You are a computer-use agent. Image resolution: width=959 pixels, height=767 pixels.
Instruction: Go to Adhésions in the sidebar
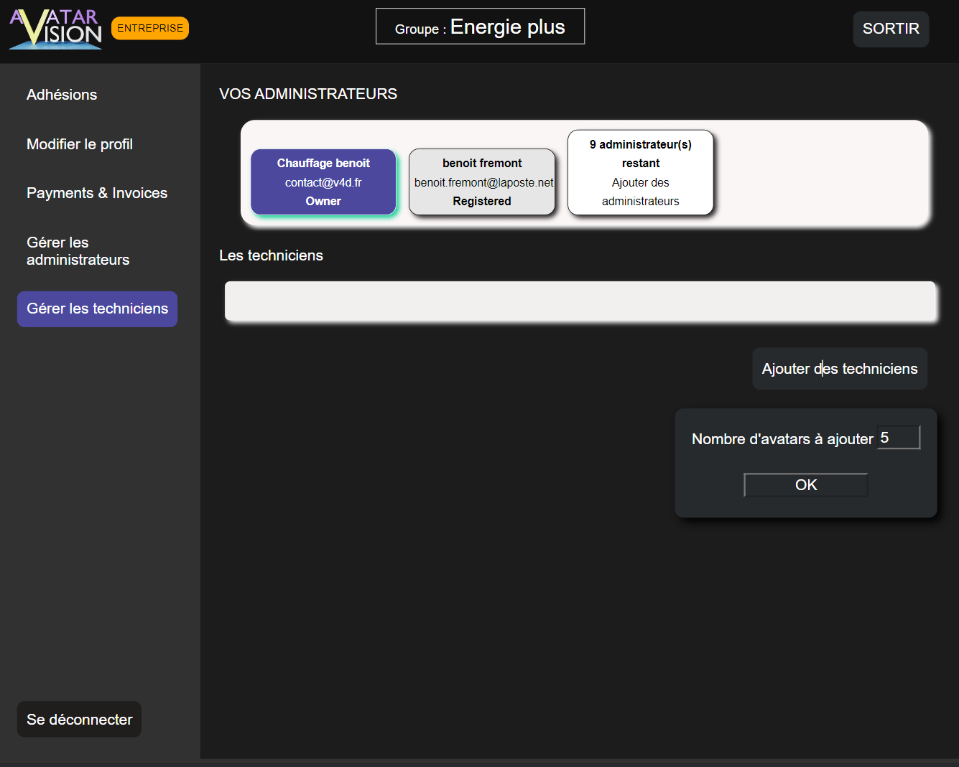click(62, 95)
